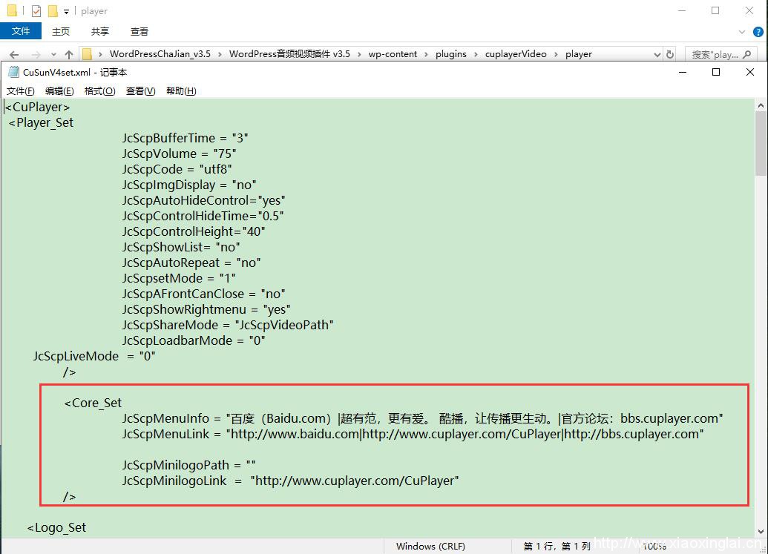The height and width of the screenshot is (554, 768).
Task: Click the <CuPlayer> opening tag line
Action: [x=38, y=107]
